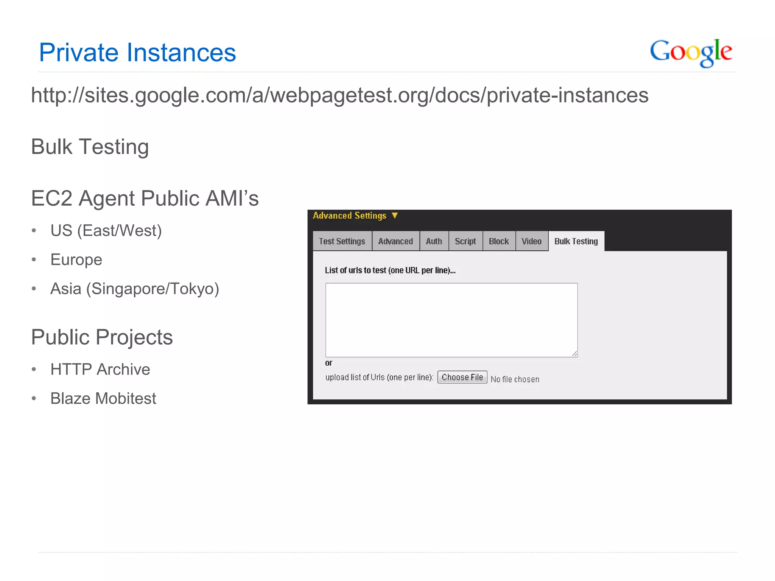Open the Test Settings tab
775x581 pixels.
pos(342,241)
